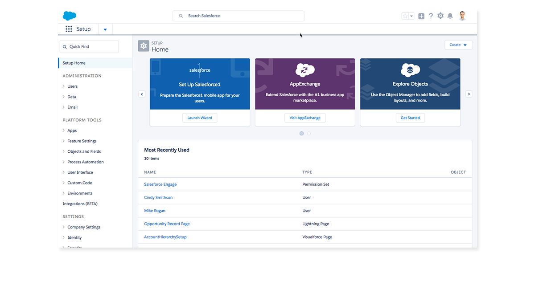Click the global actions plus icon
Screen dimensions: 535x285
(x=421, y=16)
